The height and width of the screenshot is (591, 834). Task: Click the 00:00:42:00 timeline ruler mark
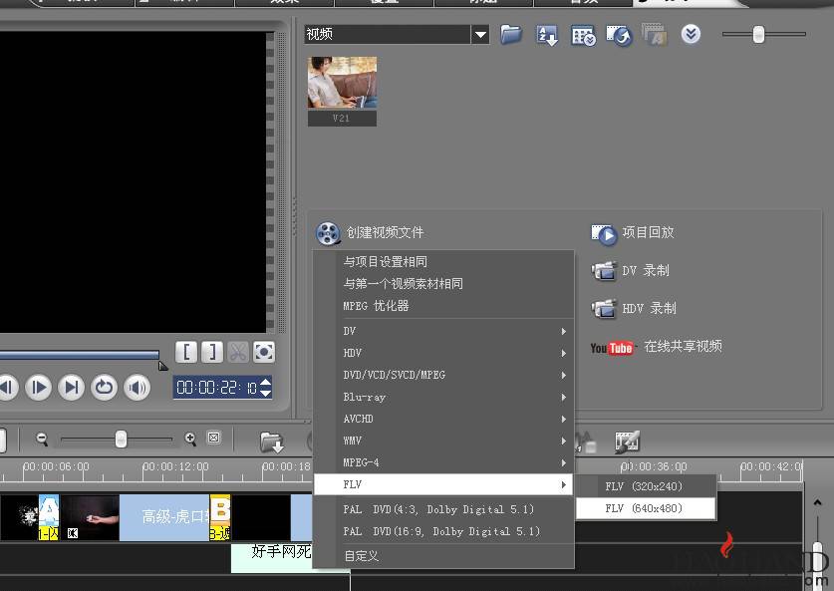pyautogui.click(x=771, y=466)
